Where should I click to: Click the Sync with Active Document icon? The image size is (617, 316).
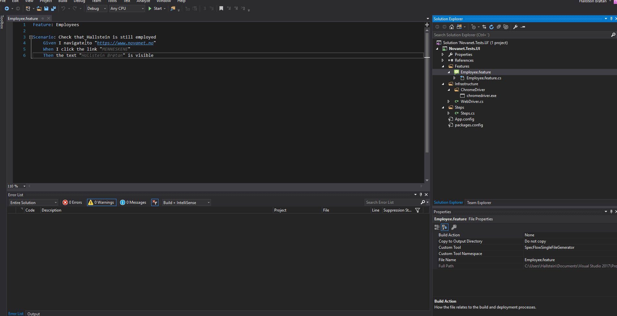pyautogui.click(x=484, y=27)
